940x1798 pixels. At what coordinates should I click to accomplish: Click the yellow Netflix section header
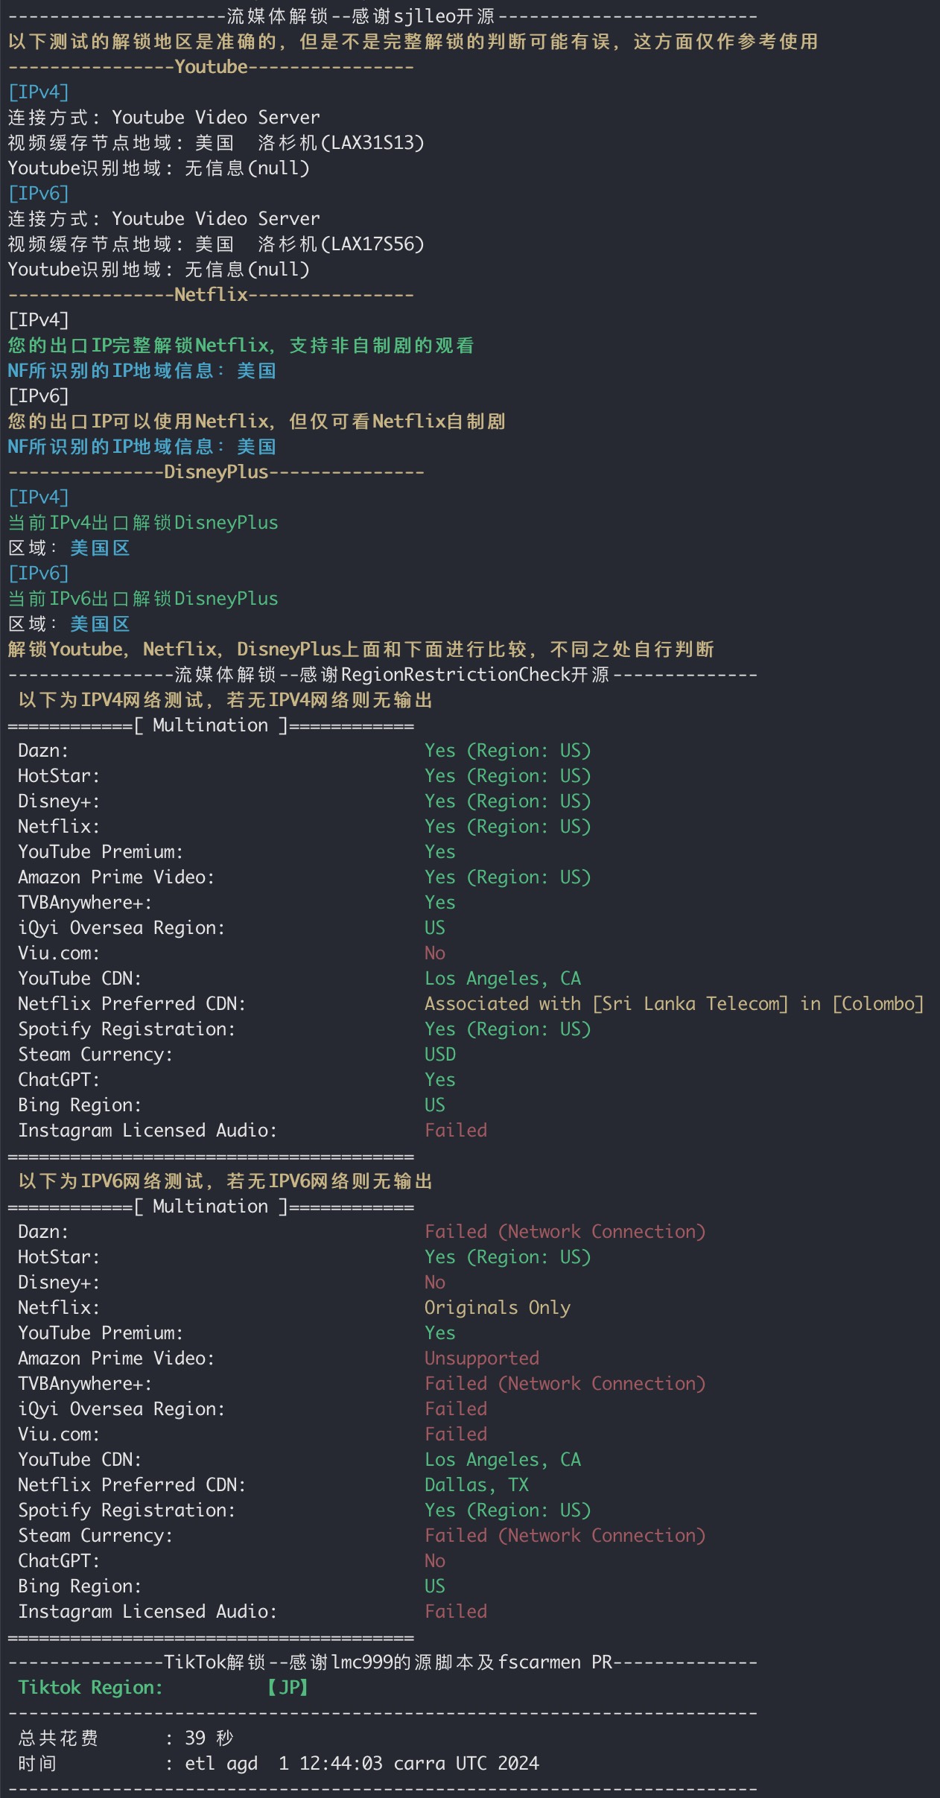tap(211, 295)
